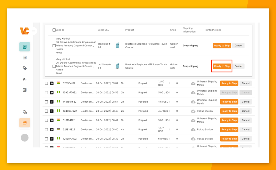Image resolution: width=276 pixels, height=170 pixels.
Task: Select checkbox for order 321818829
Action: [46, 130]
